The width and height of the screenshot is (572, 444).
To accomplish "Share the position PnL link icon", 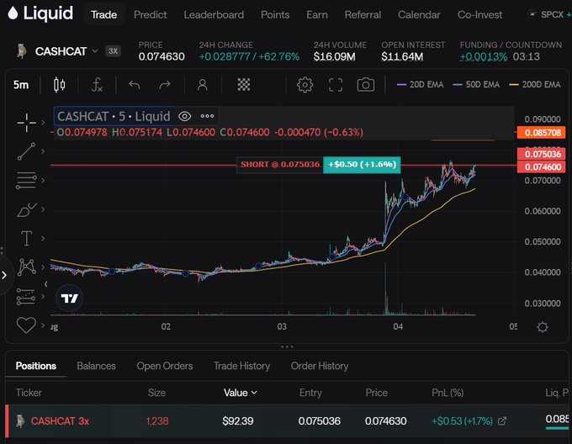I will click(x=502, y=421).
